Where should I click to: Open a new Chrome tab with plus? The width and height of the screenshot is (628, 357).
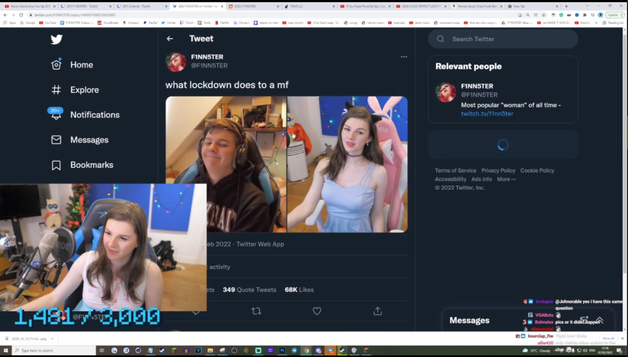(x=566, y=7)
